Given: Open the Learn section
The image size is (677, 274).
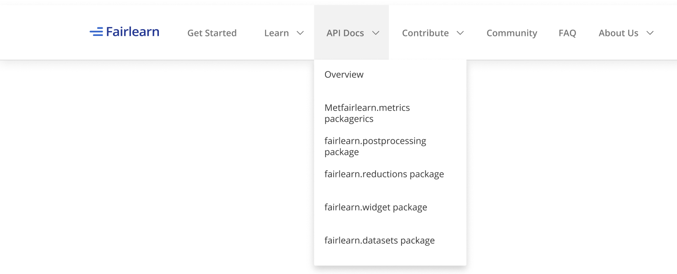Looking at the screenshot, I should (277, 33).
